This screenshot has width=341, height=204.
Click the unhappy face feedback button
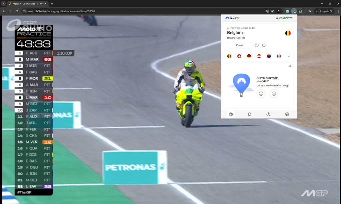(274, 94)
